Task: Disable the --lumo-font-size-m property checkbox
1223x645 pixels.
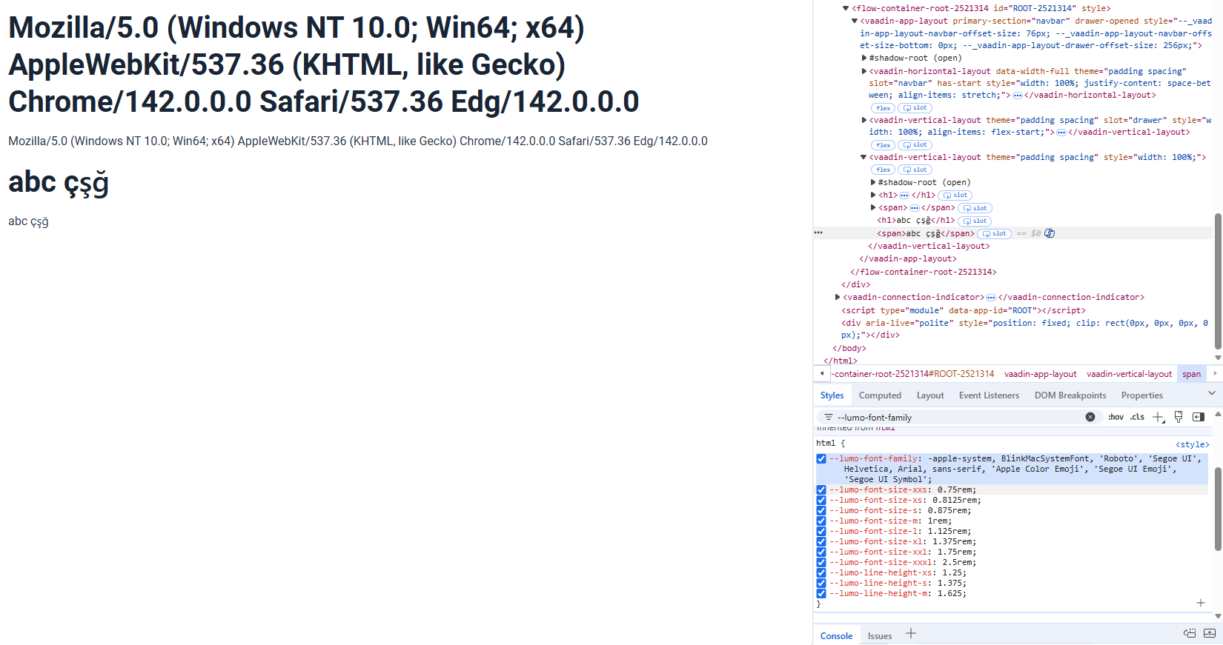Action: pos(821,521)
